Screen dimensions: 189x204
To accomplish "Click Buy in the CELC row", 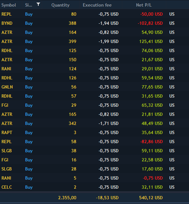I will pos(29,187).
